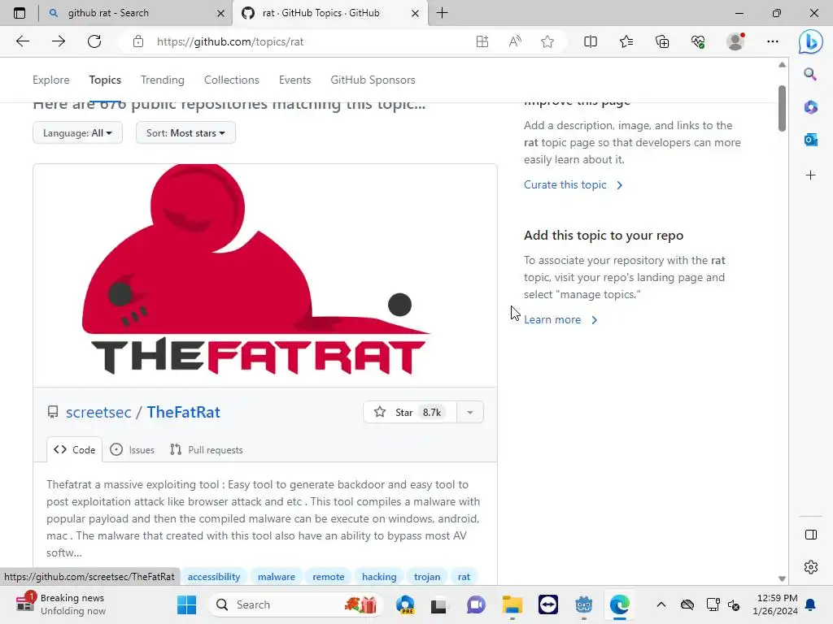Select the rat topic tag

click(x=464, y=577)
